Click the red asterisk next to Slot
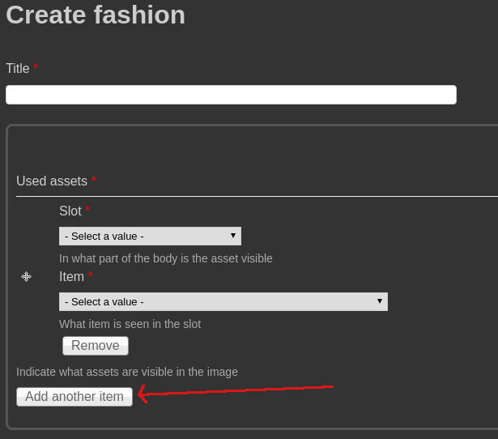This screenshot has height=439, width=498. click(x=87, y=211)
